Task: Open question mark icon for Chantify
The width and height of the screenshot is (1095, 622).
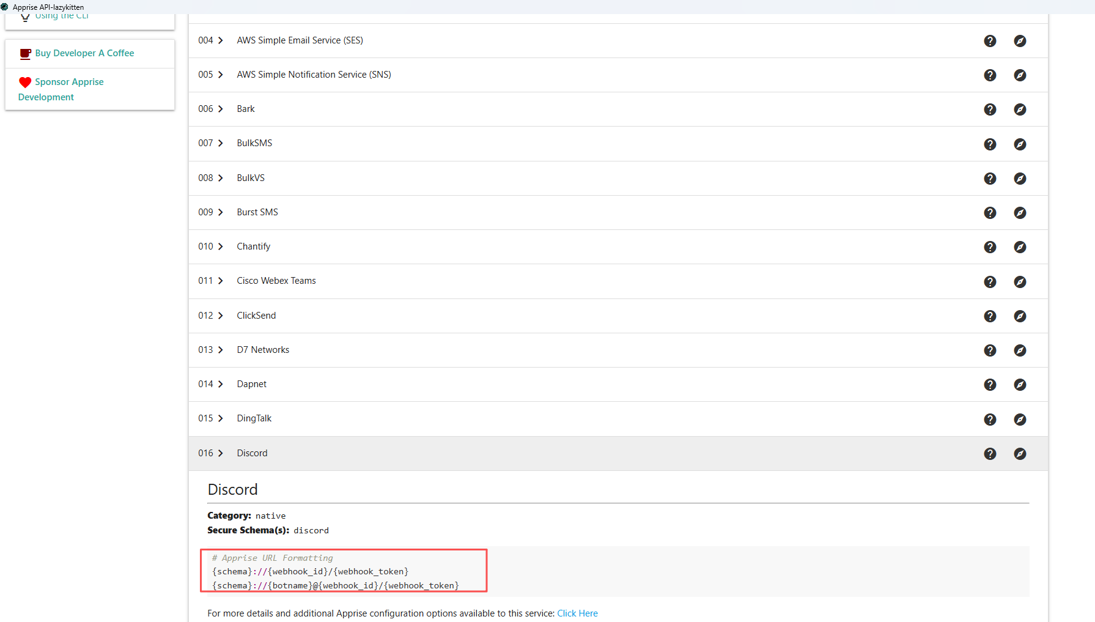Action: click(990, 247)
